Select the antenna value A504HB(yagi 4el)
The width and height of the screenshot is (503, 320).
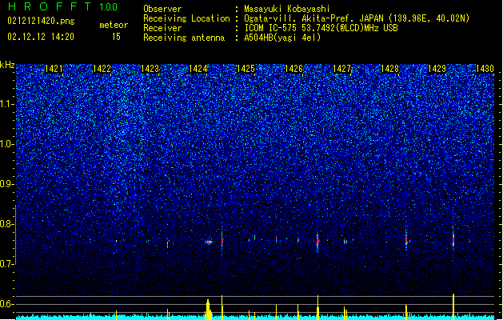[x=282, y=38]
